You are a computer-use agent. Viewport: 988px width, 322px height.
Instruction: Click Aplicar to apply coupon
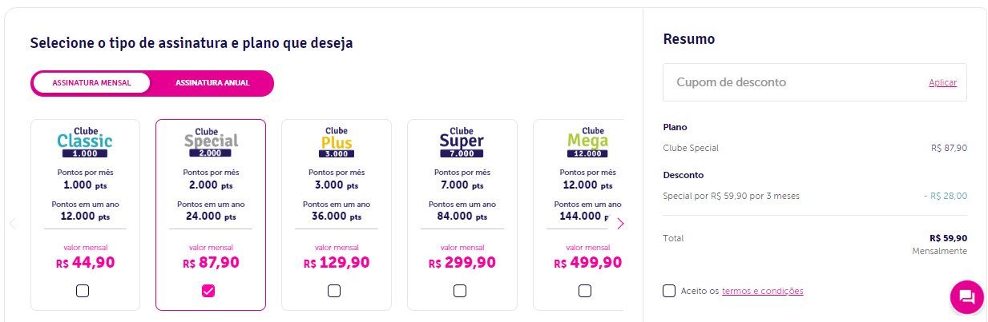942,83
